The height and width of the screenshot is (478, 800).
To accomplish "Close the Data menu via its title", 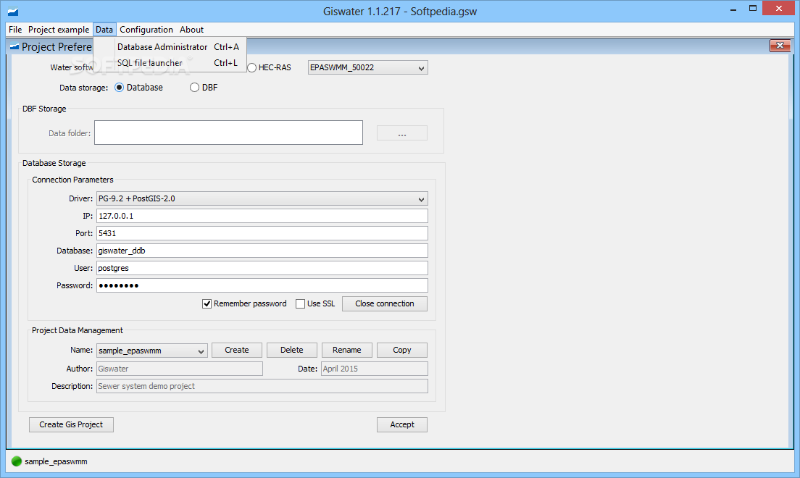I will [x=104, y=30].
